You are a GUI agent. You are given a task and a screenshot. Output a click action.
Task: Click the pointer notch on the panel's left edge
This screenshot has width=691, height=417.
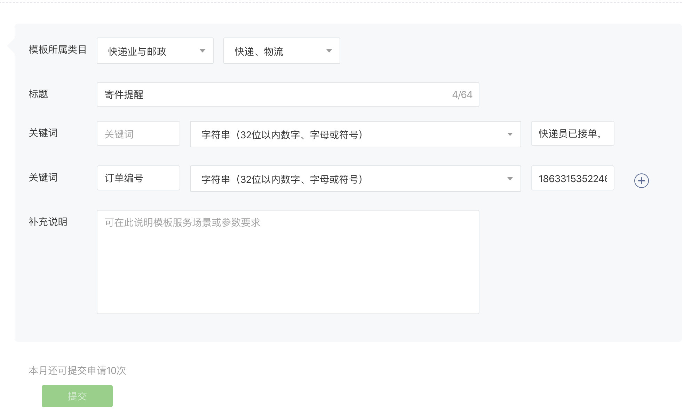pos(11,46)
